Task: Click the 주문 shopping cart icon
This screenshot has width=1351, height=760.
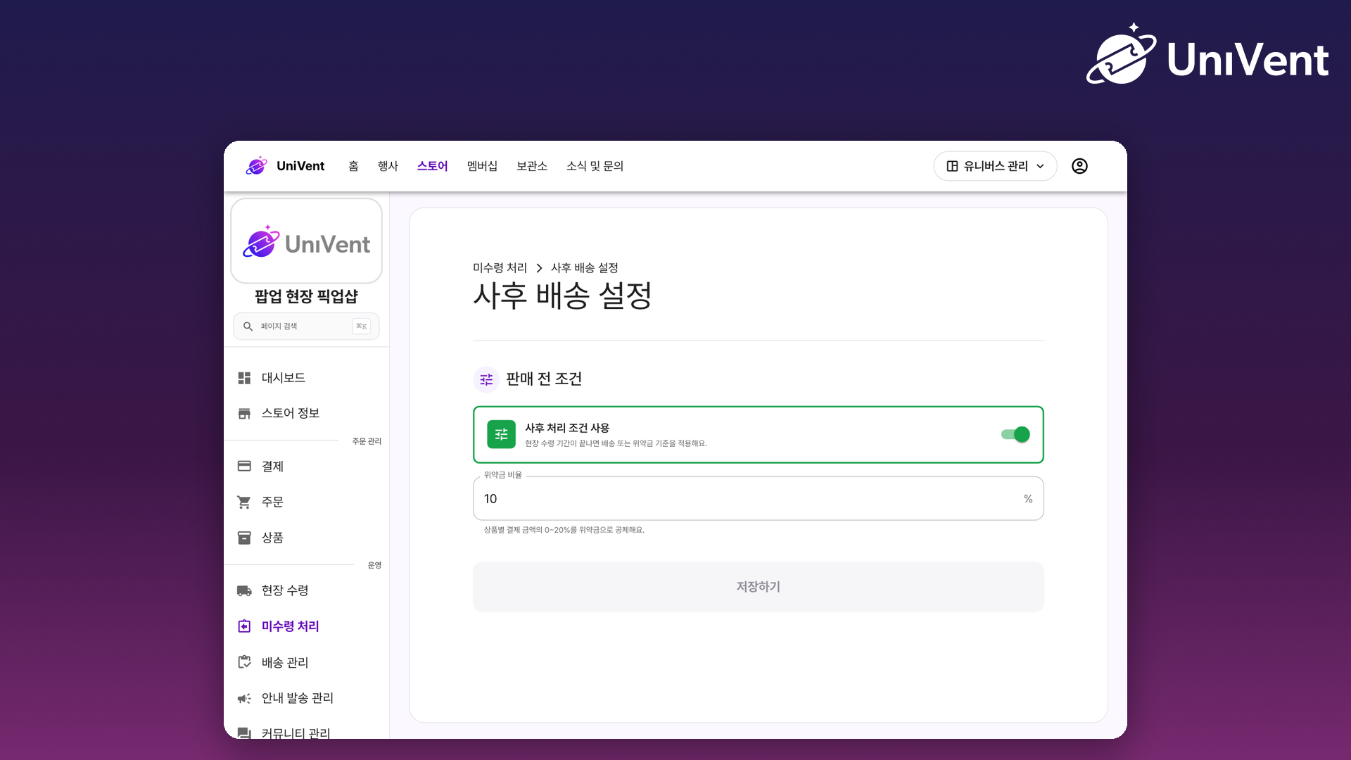Action: pos(244,502)
